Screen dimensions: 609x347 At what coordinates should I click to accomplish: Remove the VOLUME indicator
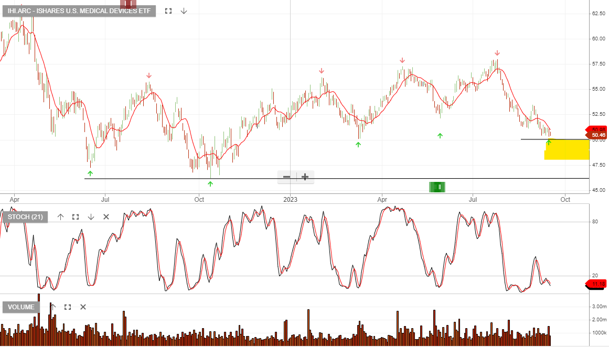pyautogui.click(x=82, y=307)
